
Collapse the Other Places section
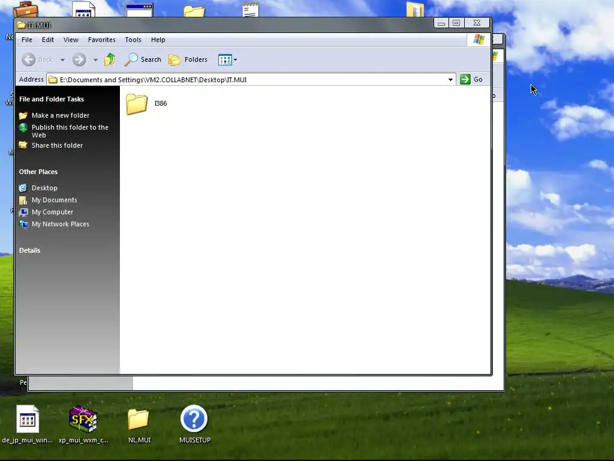click(x=38, y=172)
